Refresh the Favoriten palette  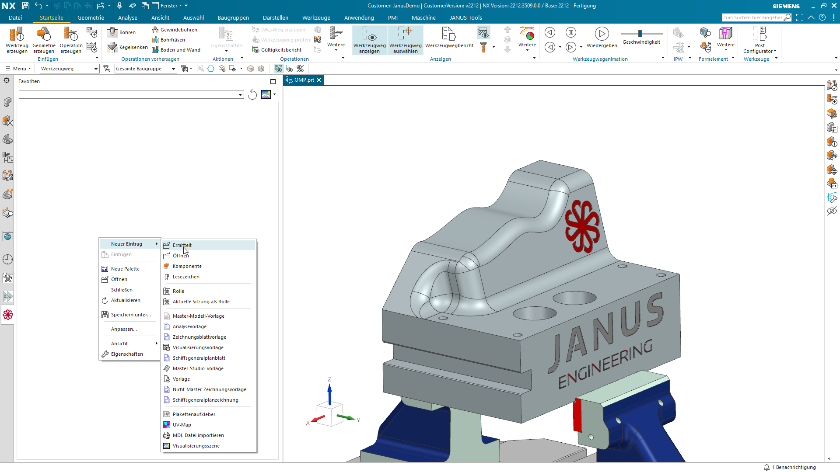[x=252, y=94]
